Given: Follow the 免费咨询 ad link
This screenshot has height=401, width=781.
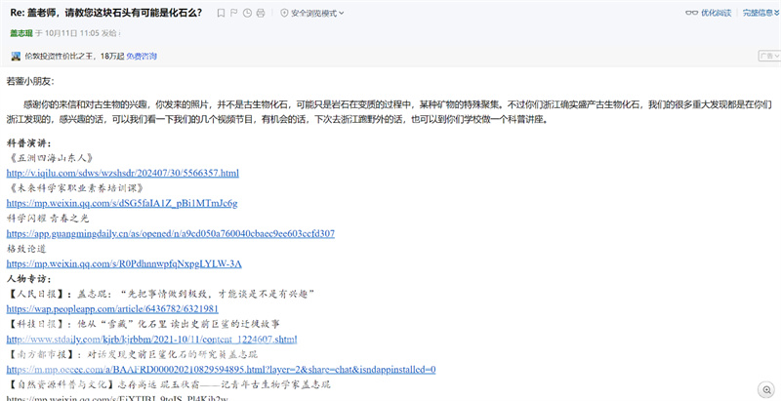Looking at the screenshot, I should [x=142, y=57].
